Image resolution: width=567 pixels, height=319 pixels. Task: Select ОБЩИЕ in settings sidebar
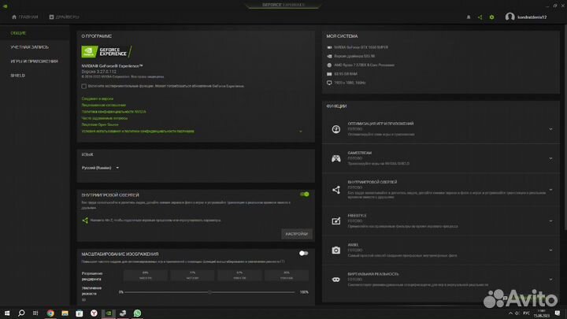(18, 33)
